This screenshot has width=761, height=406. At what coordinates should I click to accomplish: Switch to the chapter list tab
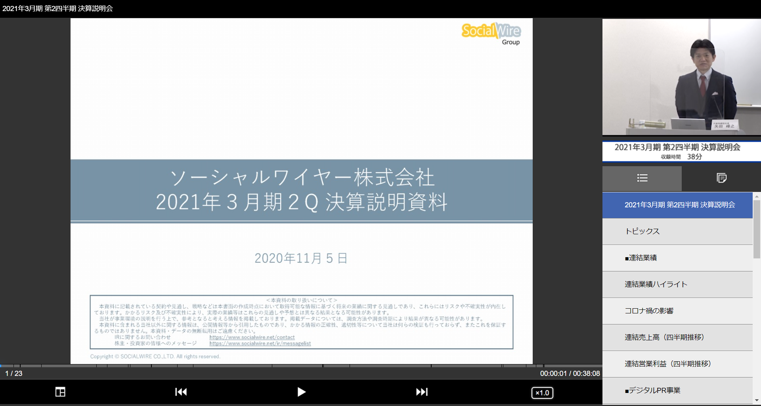642,178
